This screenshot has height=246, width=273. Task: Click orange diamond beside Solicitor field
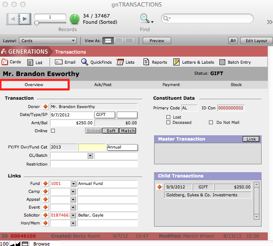45,215
